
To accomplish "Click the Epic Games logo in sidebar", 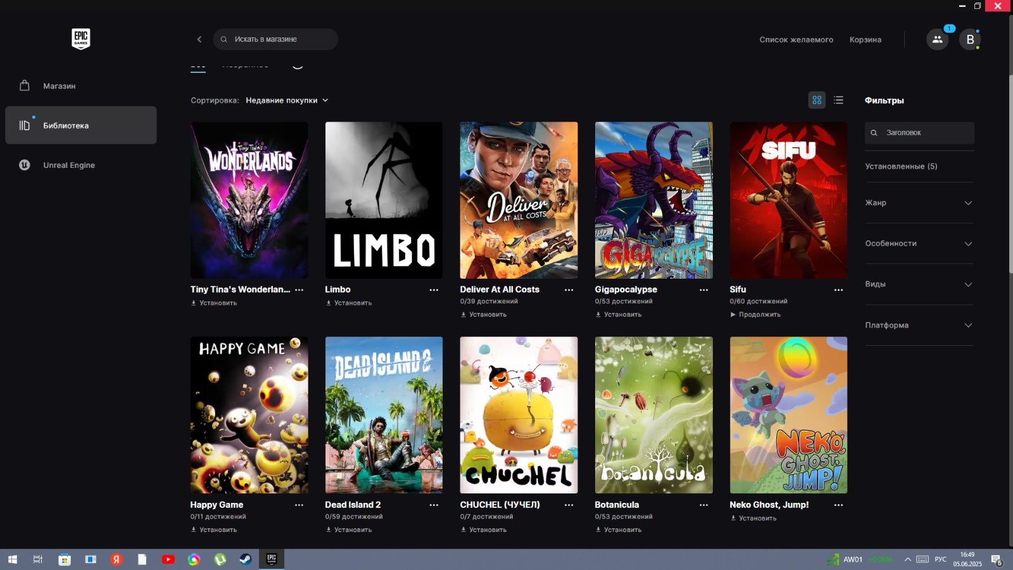I will [81, 39].
